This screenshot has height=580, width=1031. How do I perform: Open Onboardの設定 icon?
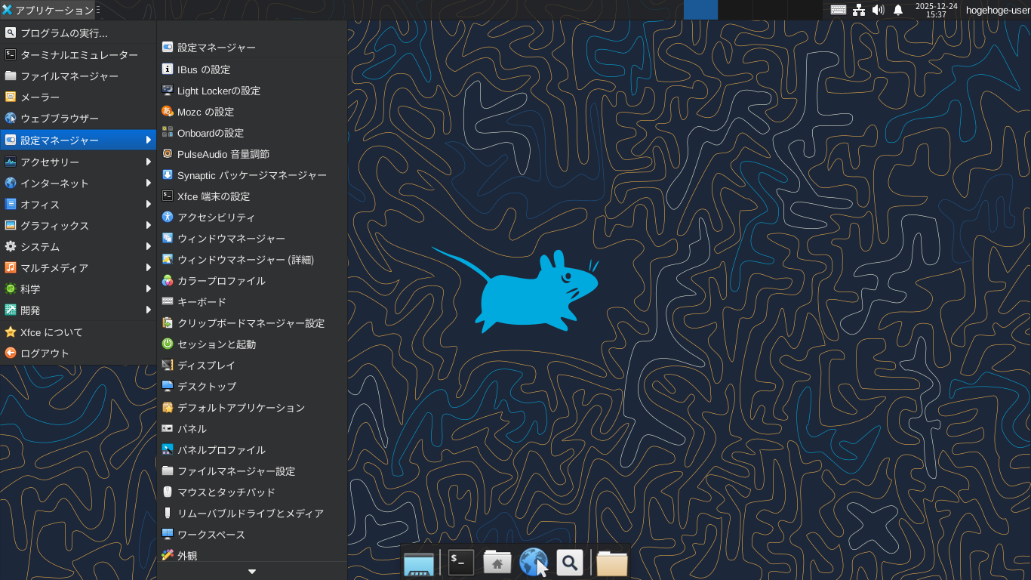168,133
